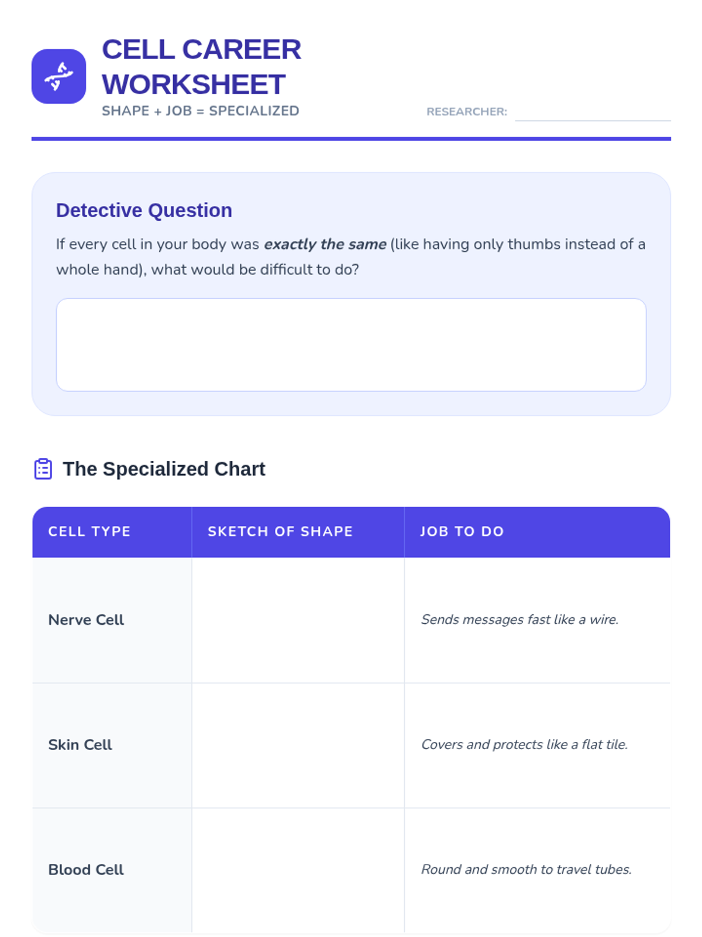This screenshot has width=702, height=937.
Task: Click the DNA logo icon
Action: tap(58, 76)
